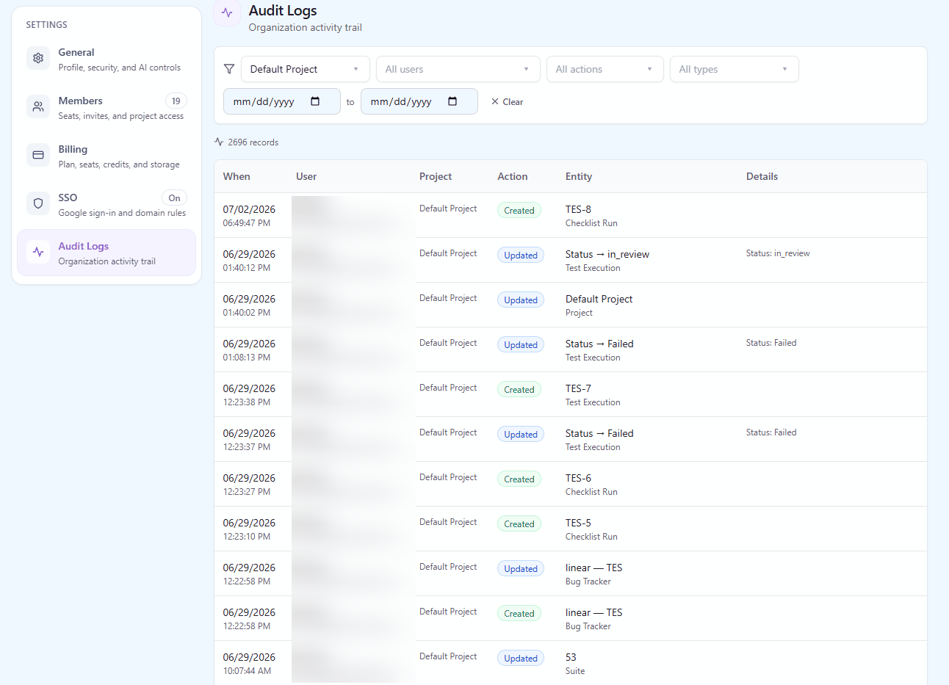
Task: Open calendar picker on end date field
Action: point(452,101)
